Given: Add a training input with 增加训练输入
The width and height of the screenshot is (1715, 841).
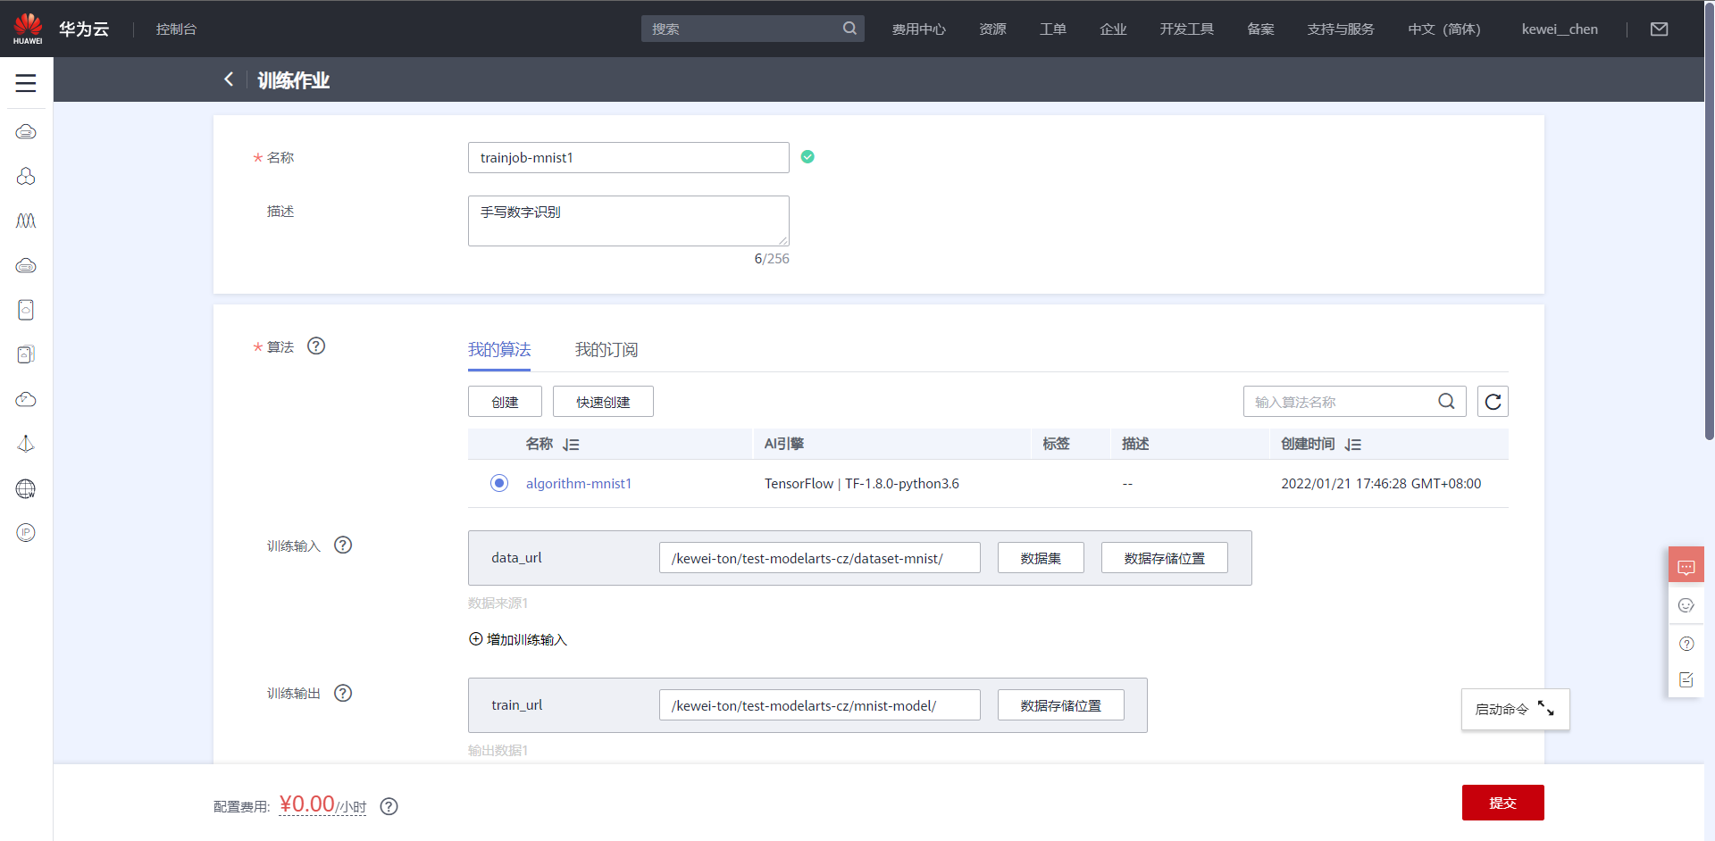Looking at the screenshot, I should pyautogui.click(x=518, y=639).
